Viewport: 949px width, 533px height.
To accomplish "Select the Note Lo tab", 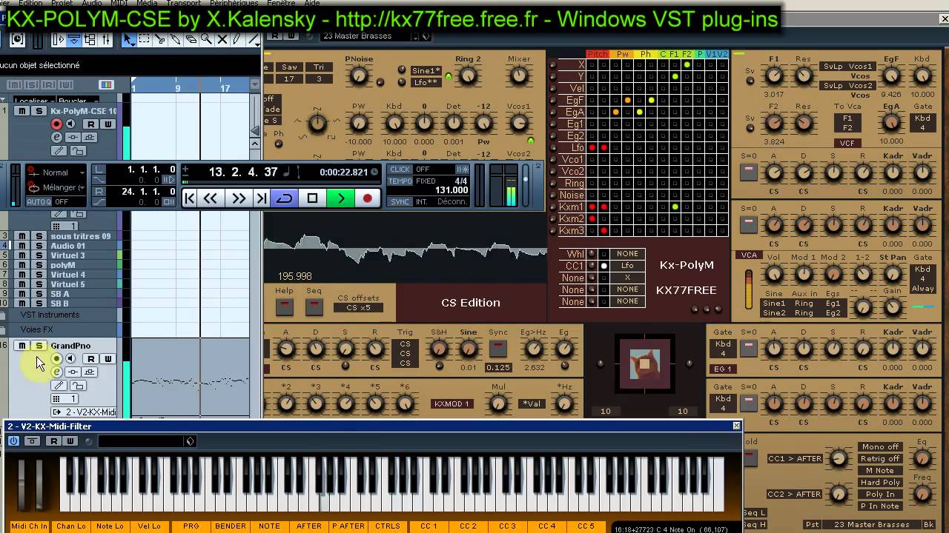I will [110, 526].
